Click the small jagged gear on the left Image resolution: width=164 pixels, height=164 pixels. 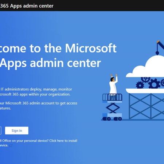(140, 85)
